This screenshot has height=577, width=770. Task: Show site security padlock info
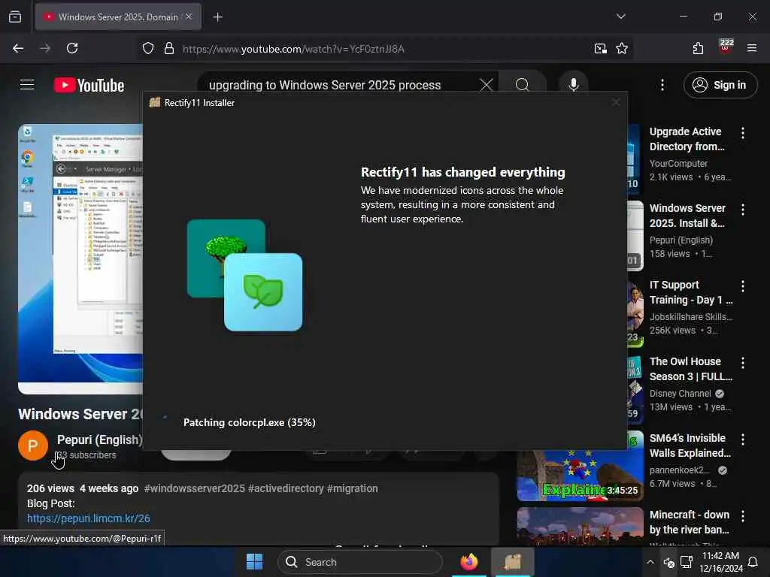(169, 49)
